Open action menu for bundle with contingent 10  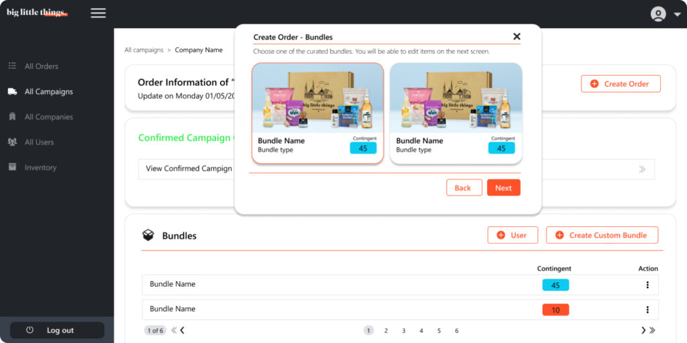(x=647, y=309)
